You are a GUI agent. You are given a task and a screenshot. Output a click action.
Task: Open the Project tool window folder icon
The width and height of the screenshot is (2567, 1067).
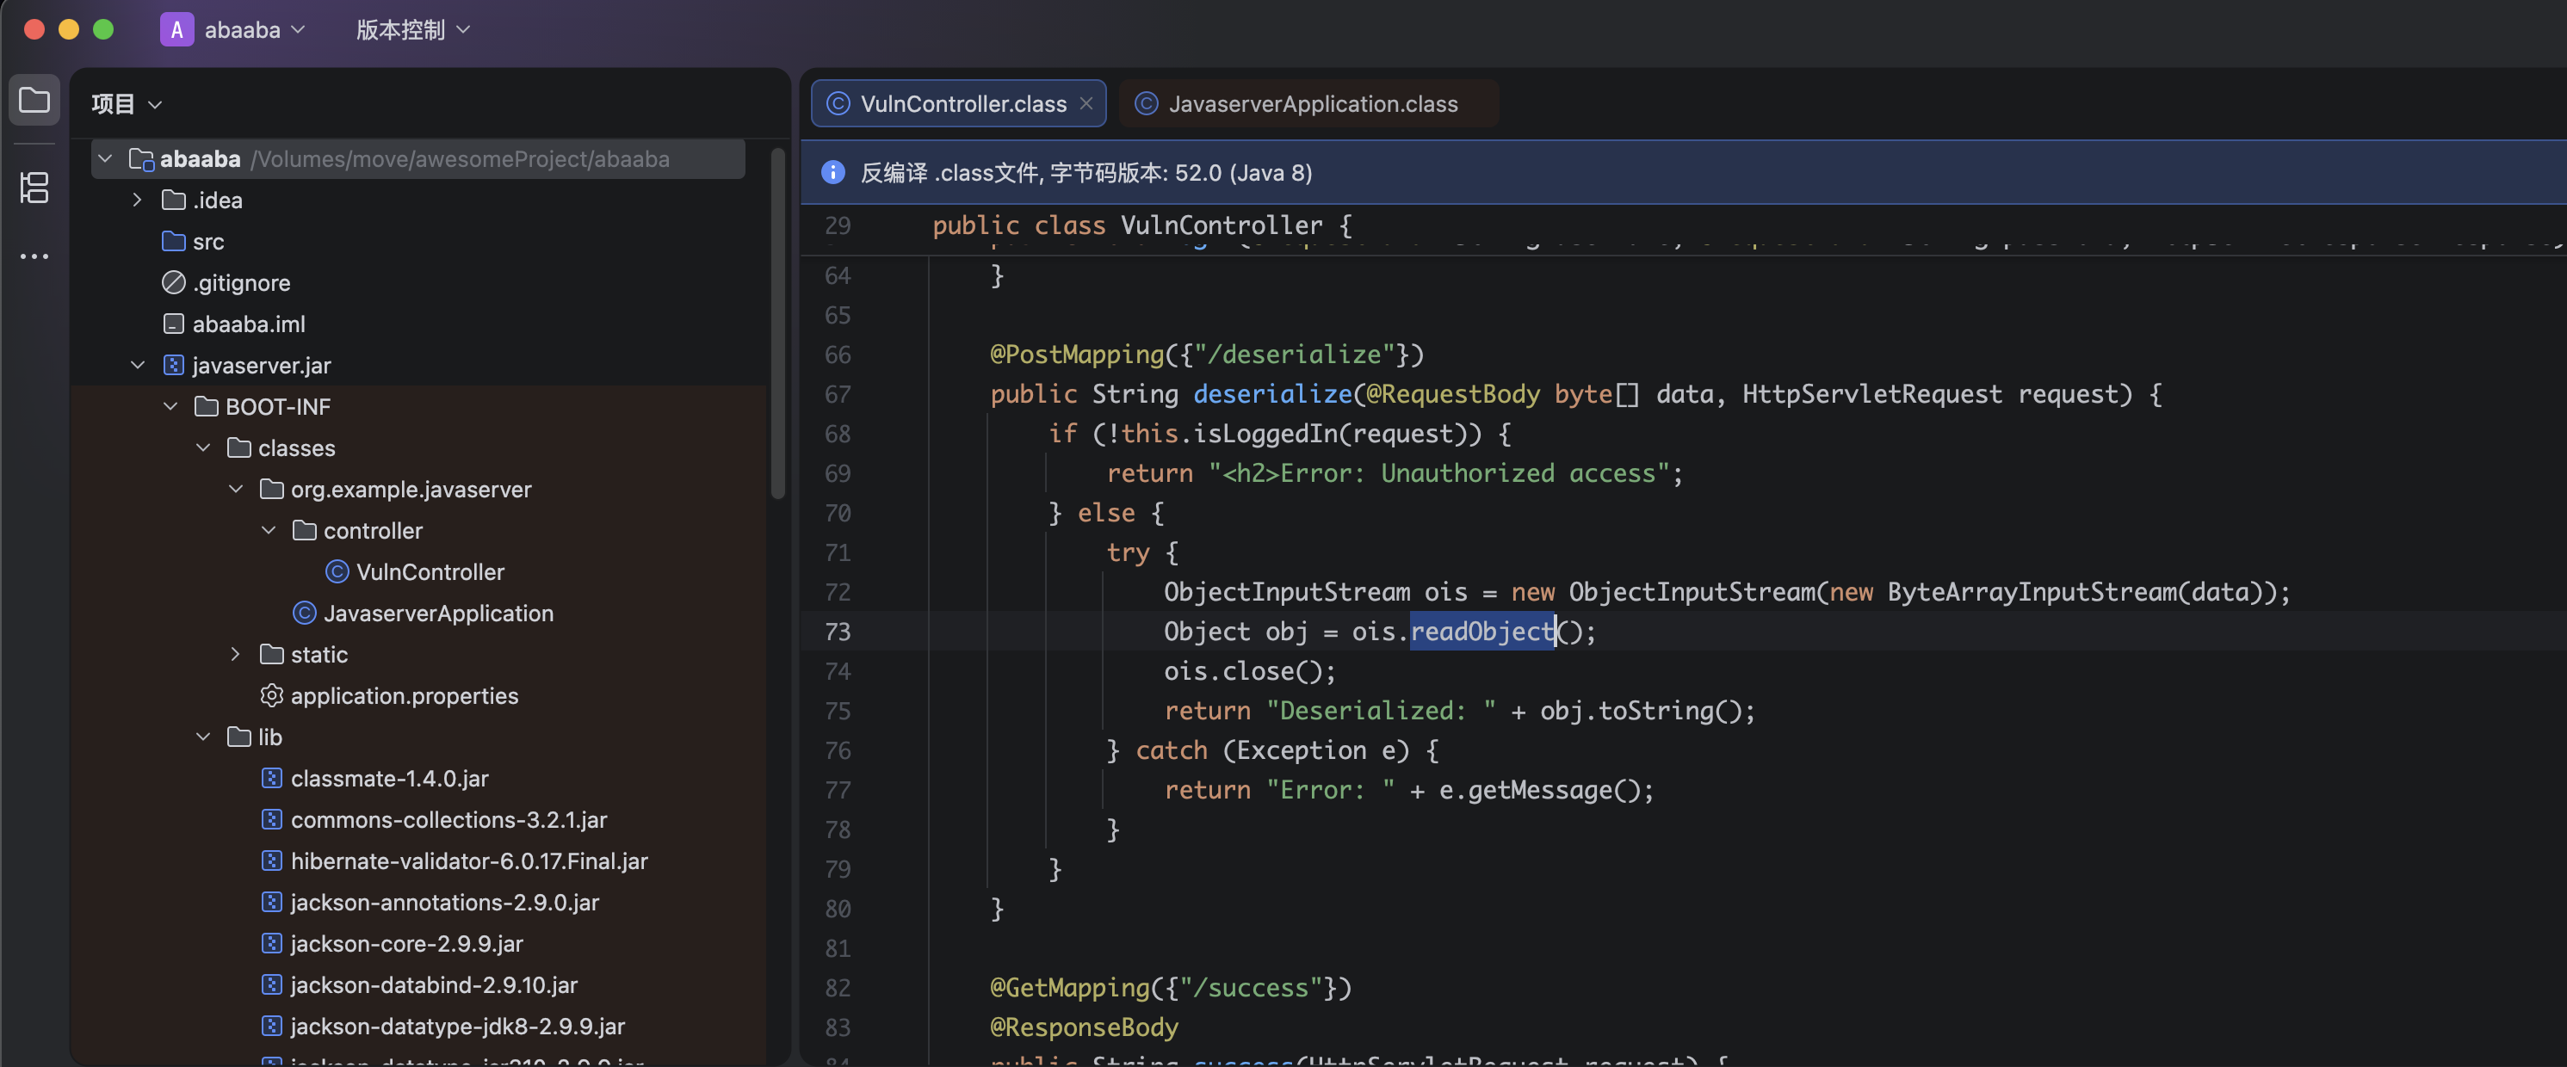click(x=35, y=101)
